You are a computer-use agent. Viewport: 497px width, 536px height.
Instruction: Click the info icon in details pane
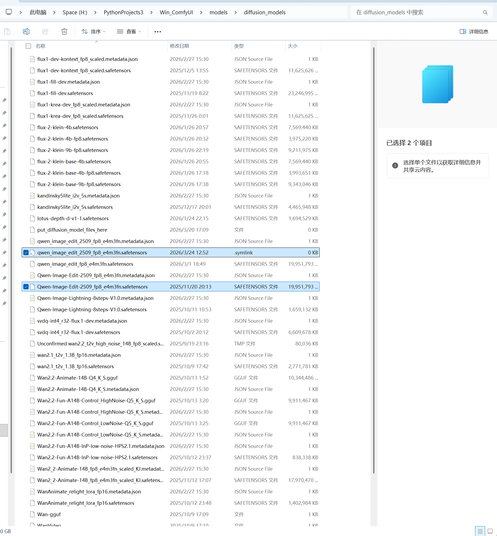395,165
